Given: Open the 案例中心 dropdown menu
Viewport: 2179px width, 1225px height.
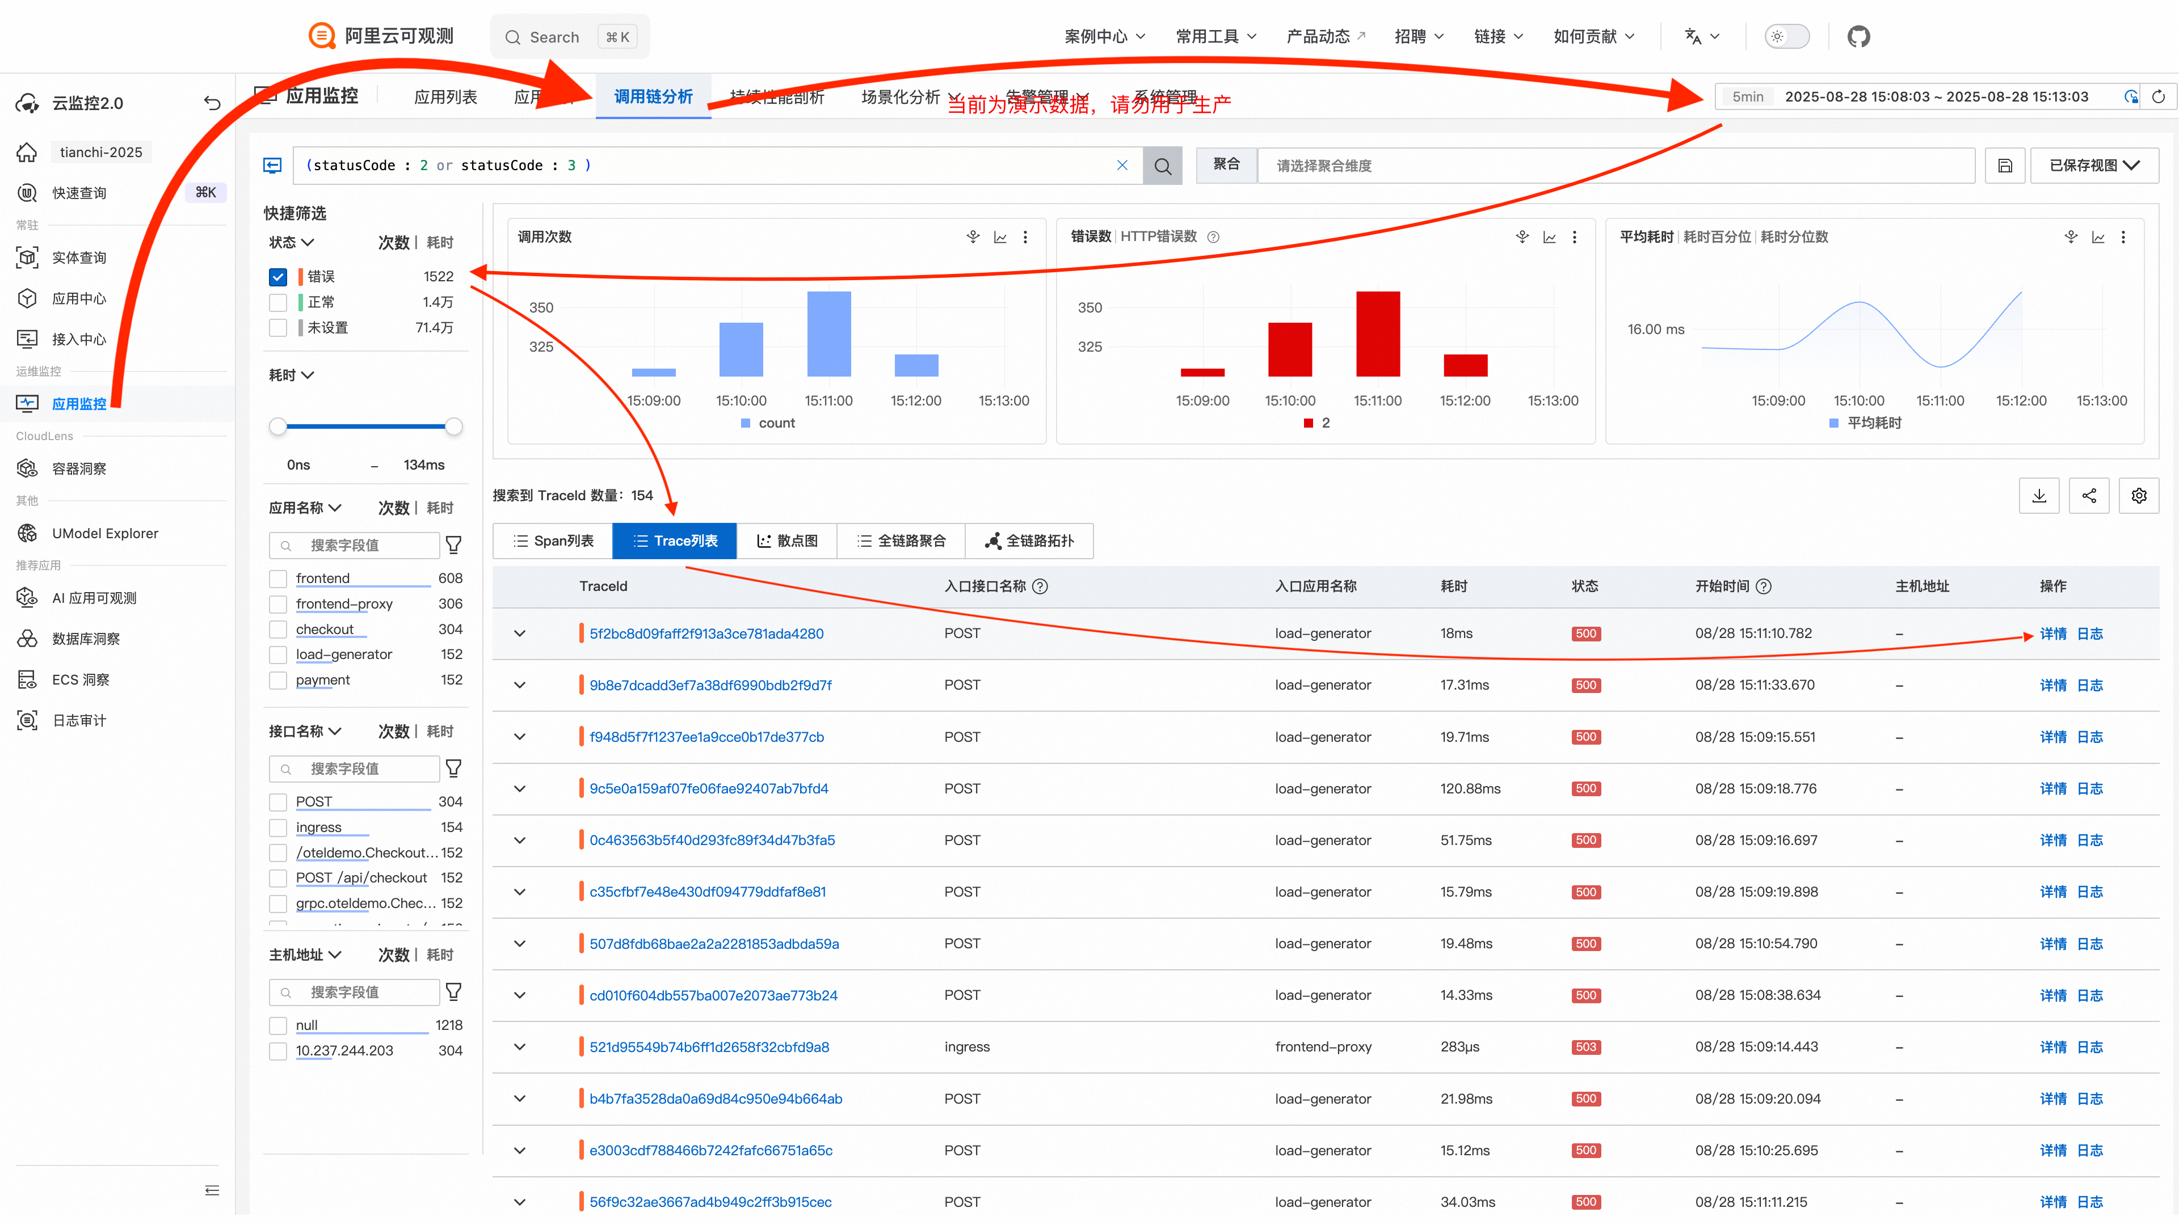Looking at the screenshot, I should coord(1105,36).
